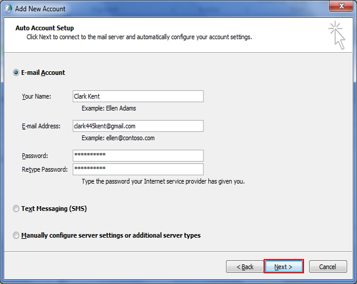This screenshot has height=284, width=357.
Task: Close the Add New Account dialog
Action: 342,8
